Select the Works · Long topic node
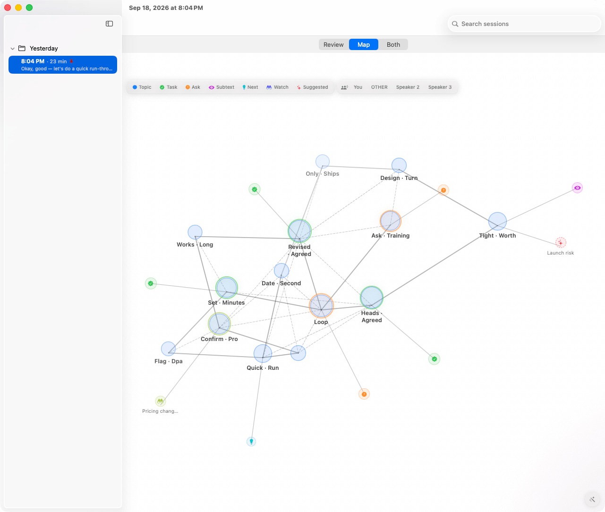605x512 pixels. pos(195,232)
